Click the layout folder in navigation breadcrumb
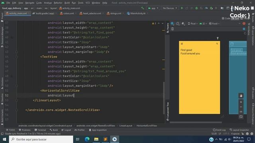The image size is (255, 143). coord(53,8)
